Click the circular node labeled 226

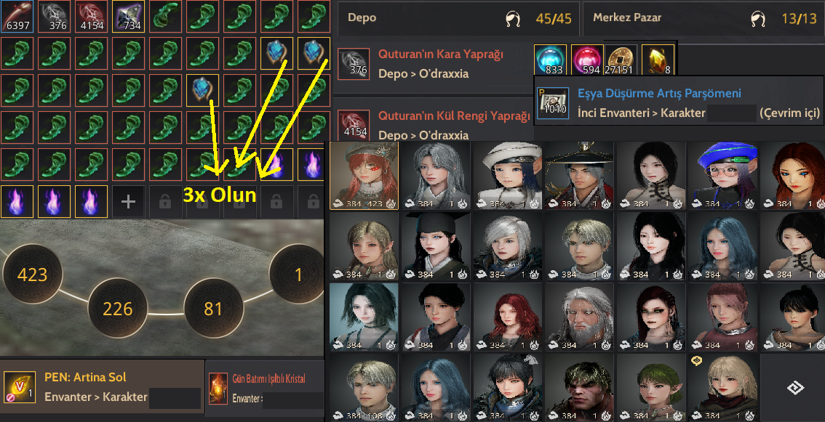(x=118, y=309)
